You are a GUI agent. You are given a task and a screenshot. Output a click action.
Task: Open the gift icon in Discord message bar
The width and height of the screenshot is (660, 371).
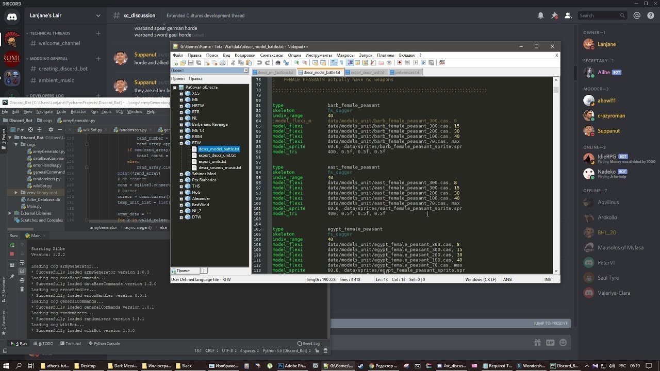[x=538, y=342]
